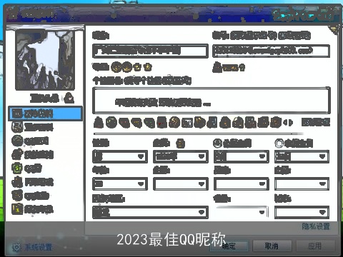Click the 取消 button
Viewport: 343px width, 257px height.
(x=272, y=246)
